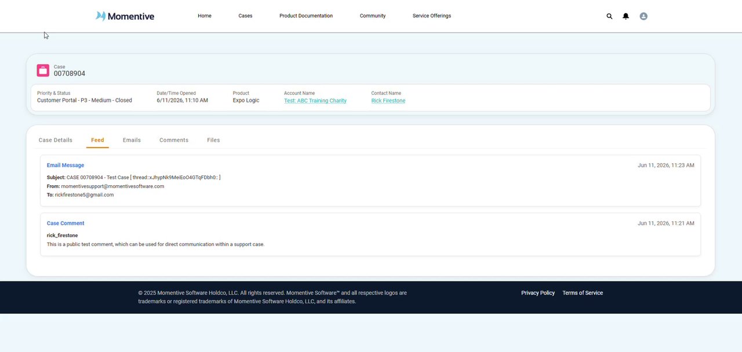Click the sender momentivesupport@momentivesoftware.com
This screenshot has width=742, height=352.
[x=112, y=186]
